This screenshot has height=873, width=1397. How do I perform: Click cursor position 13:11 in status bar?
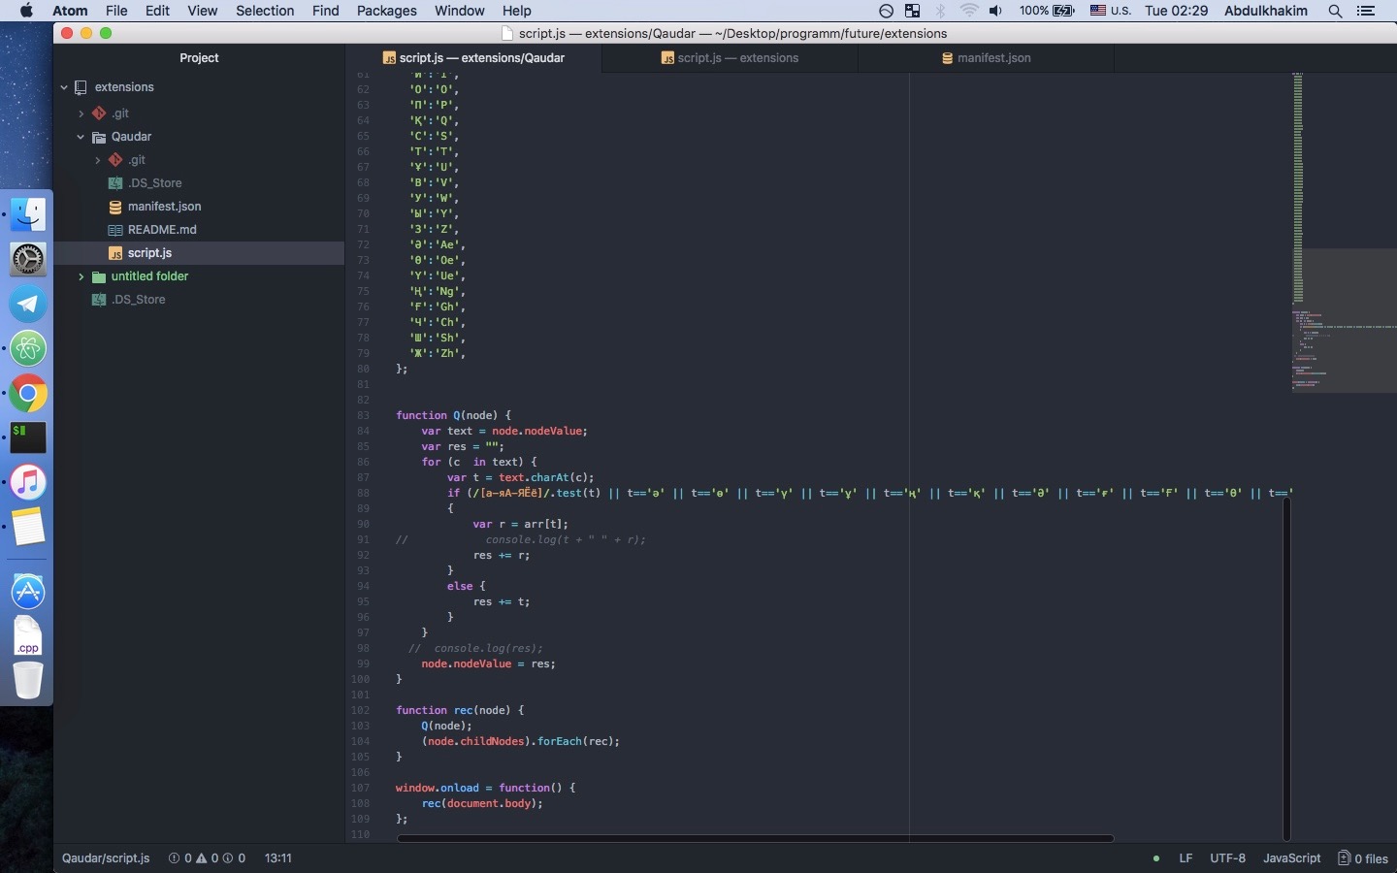click(x=278, y=858)
